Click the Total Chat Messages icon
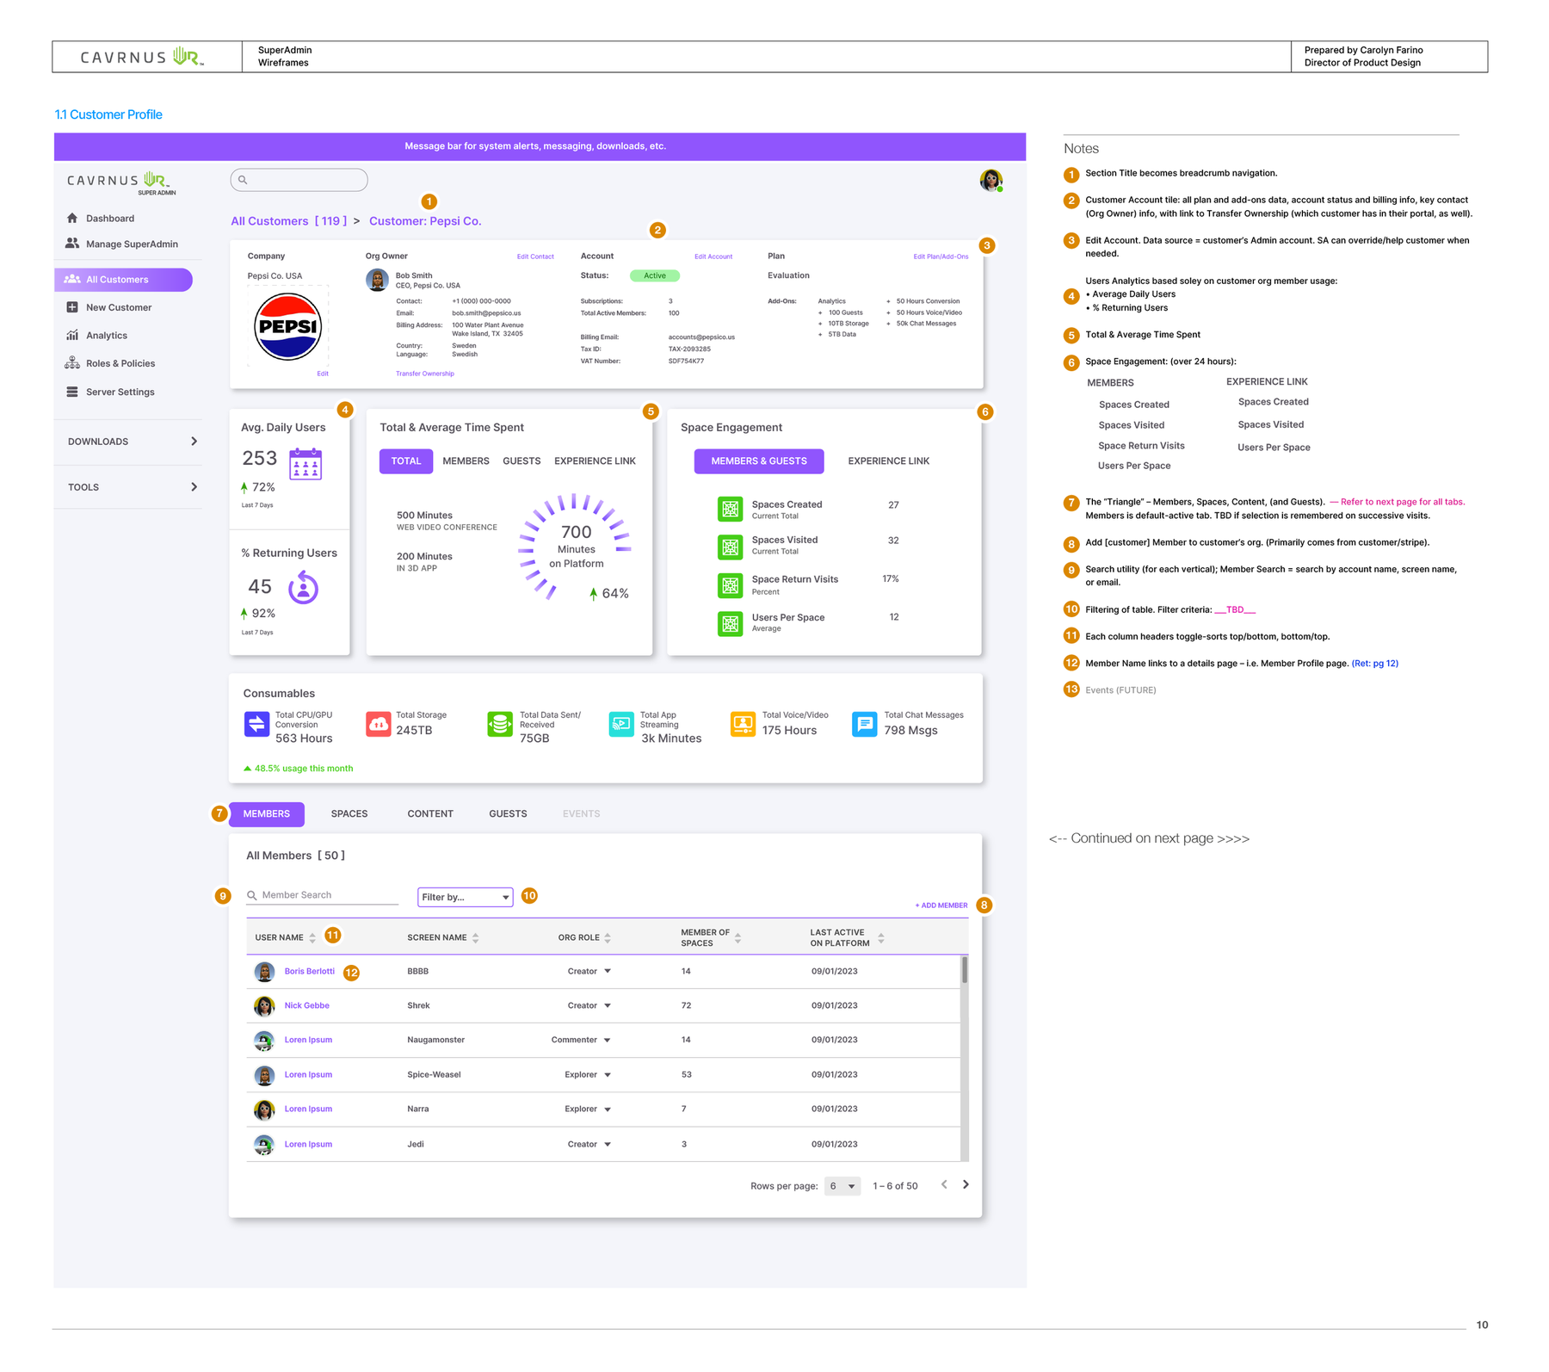Image resolution: width=1549 pixels, height=1372 pixels. (864, 724)
